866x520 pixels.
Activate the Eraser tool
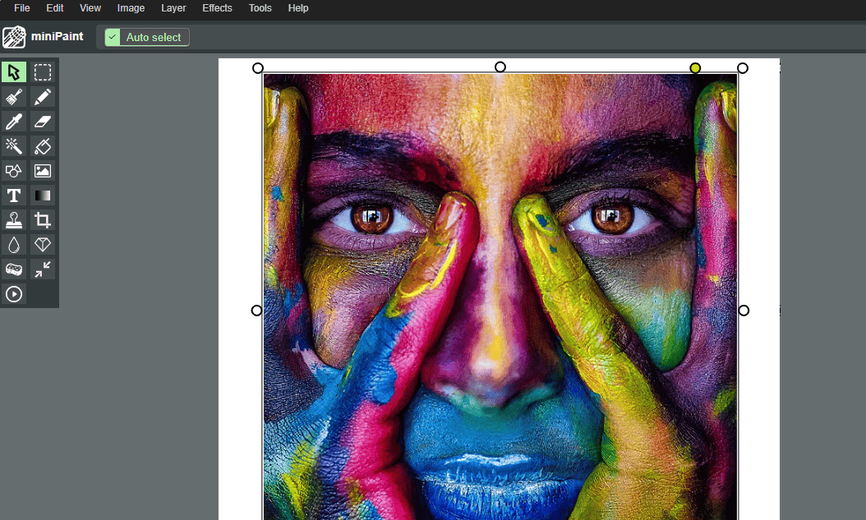click(43, 122)
